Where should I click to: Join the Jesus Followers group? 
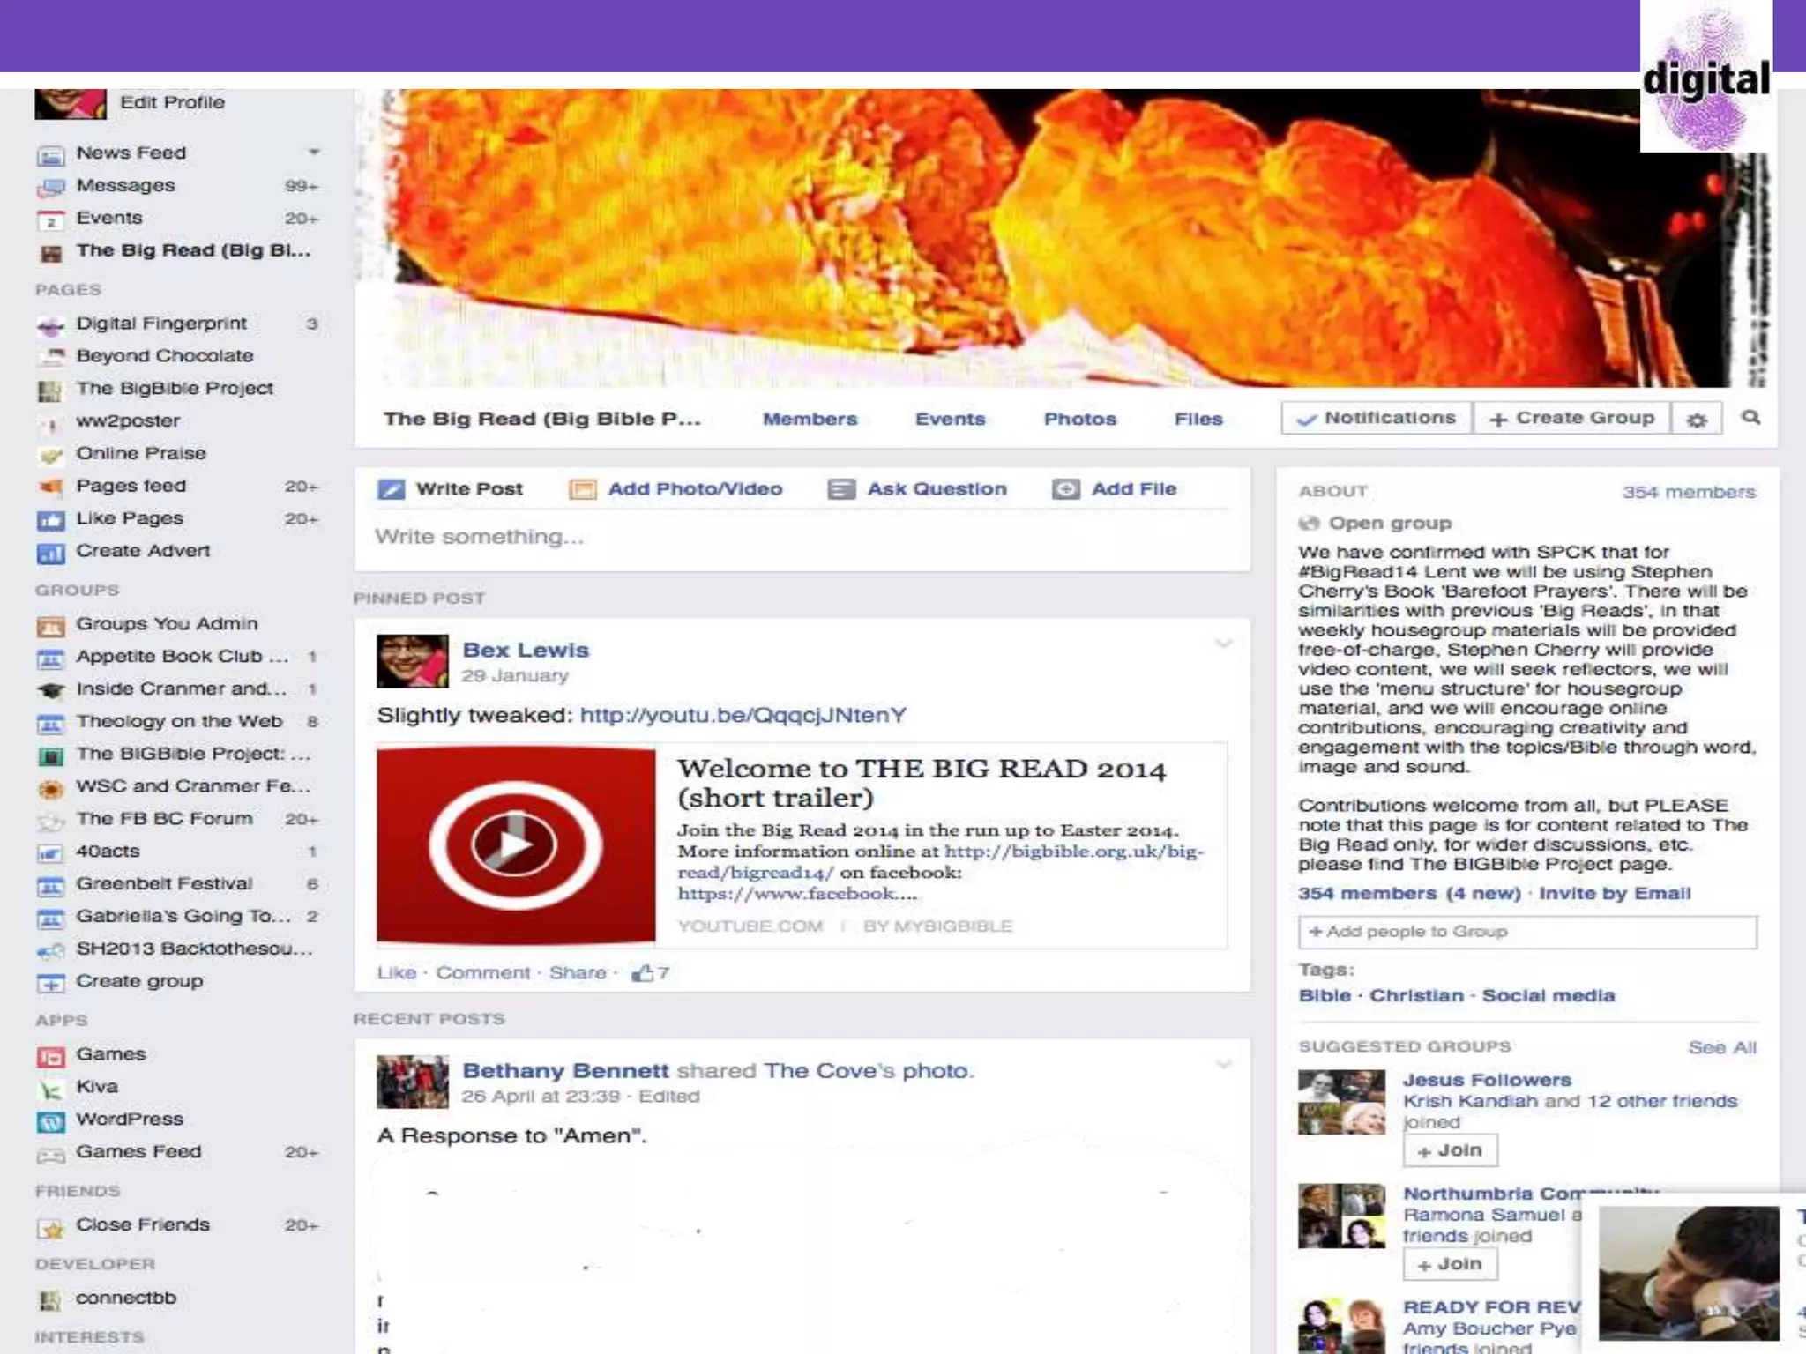(1449, 1150)
